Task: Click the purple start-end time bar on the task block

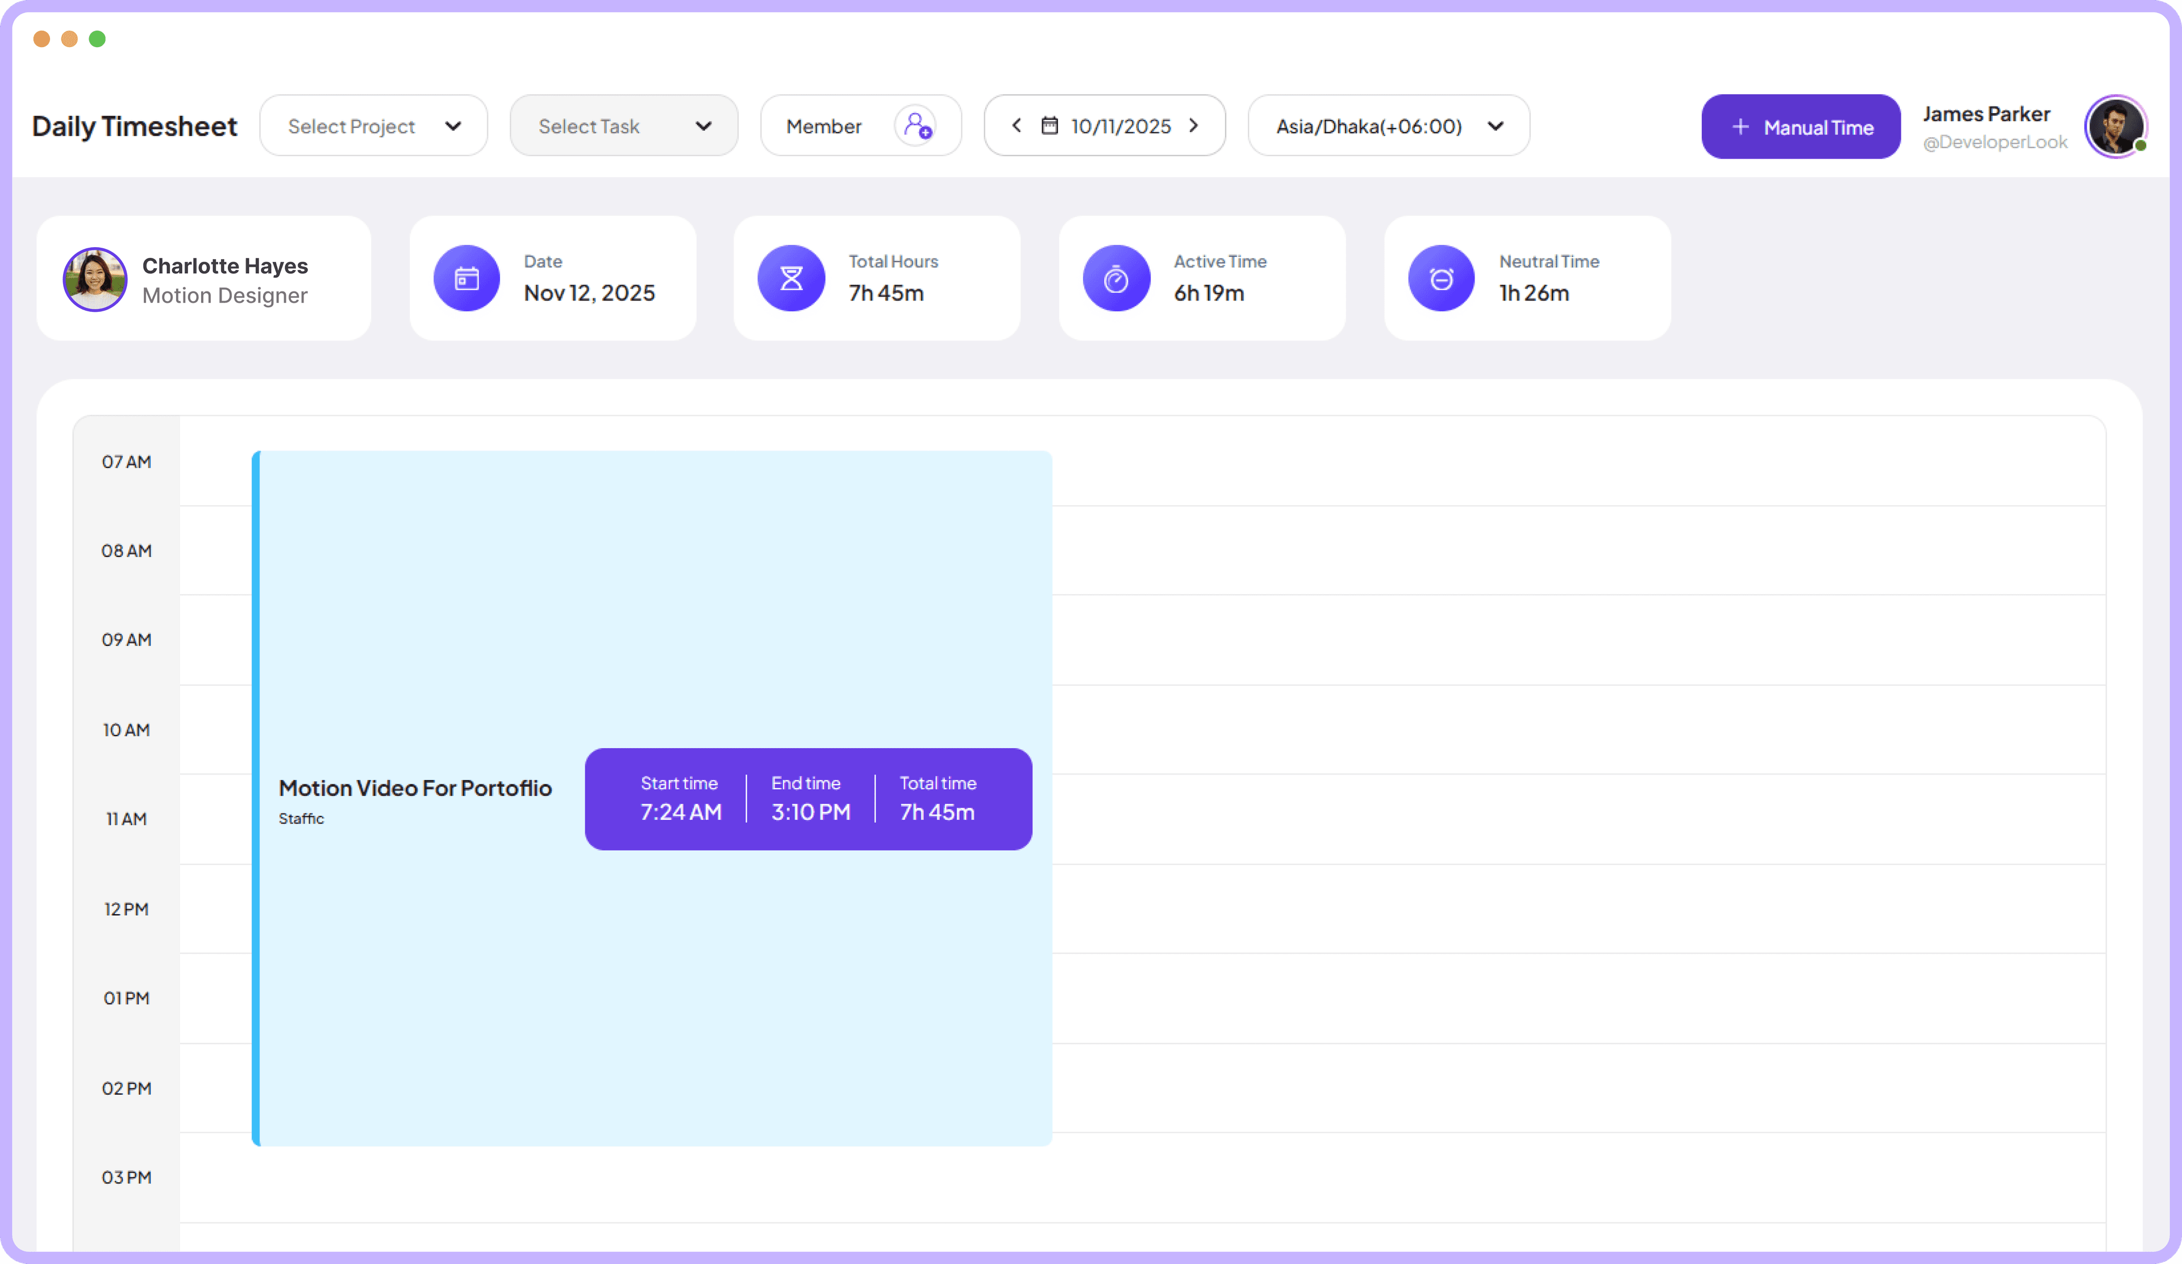Action: point(808,798)
